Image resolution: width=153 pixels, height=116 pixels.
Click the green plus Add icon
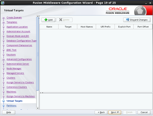[46, 20]
